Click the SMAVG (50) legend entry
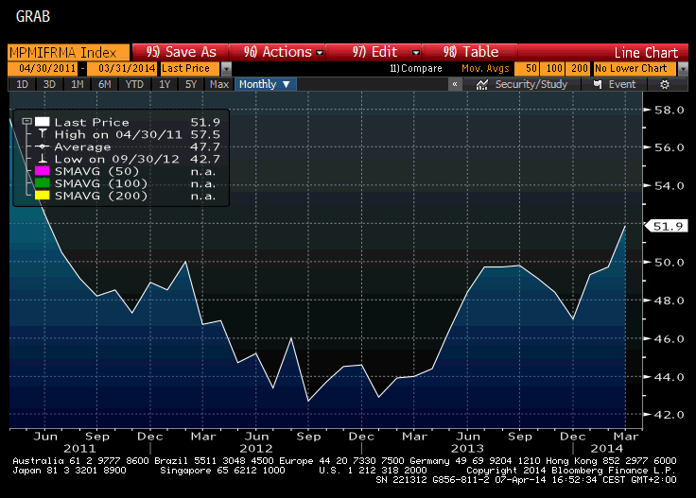This screenshot has width=696, height=498. [x=96, y=171]
